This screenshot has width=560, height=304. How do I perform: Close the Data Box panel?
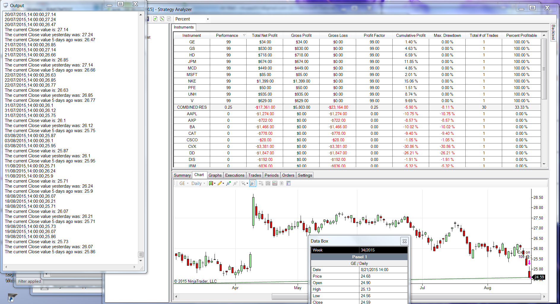(x=404, y=241)
